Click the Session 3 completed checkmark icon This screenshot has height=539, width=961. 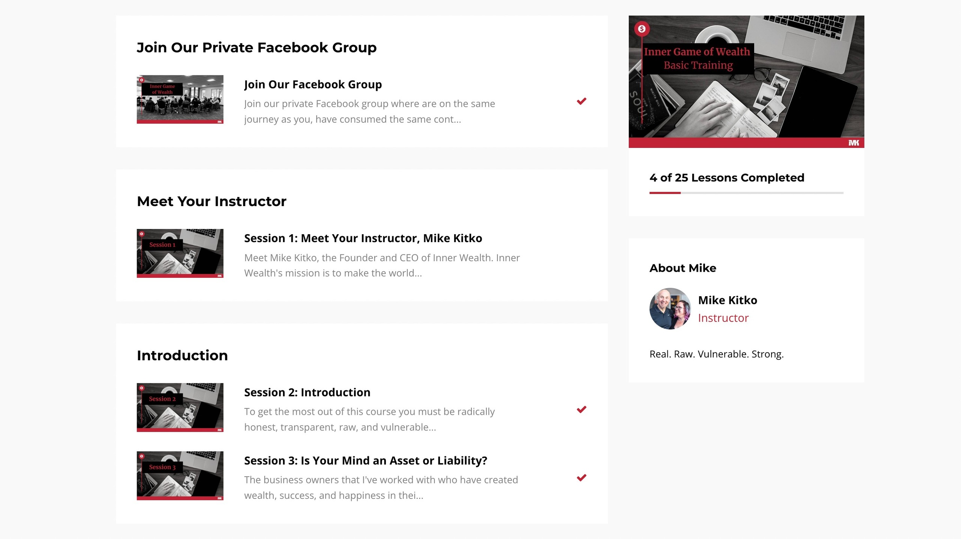(581, 478)
